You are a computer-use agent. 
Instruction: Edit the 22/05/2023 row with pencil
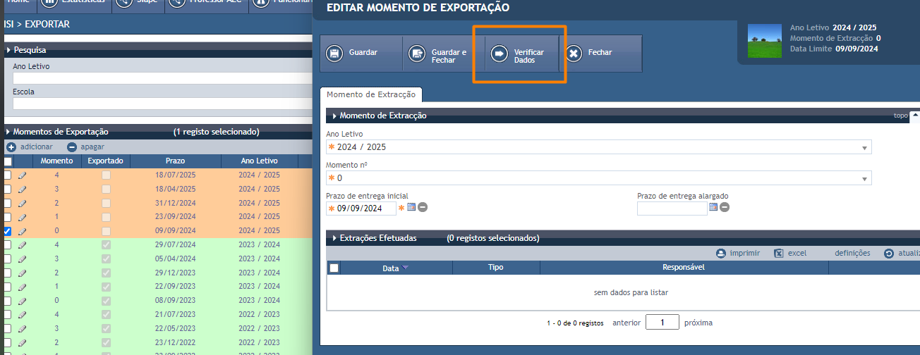[x=22, y=328]
